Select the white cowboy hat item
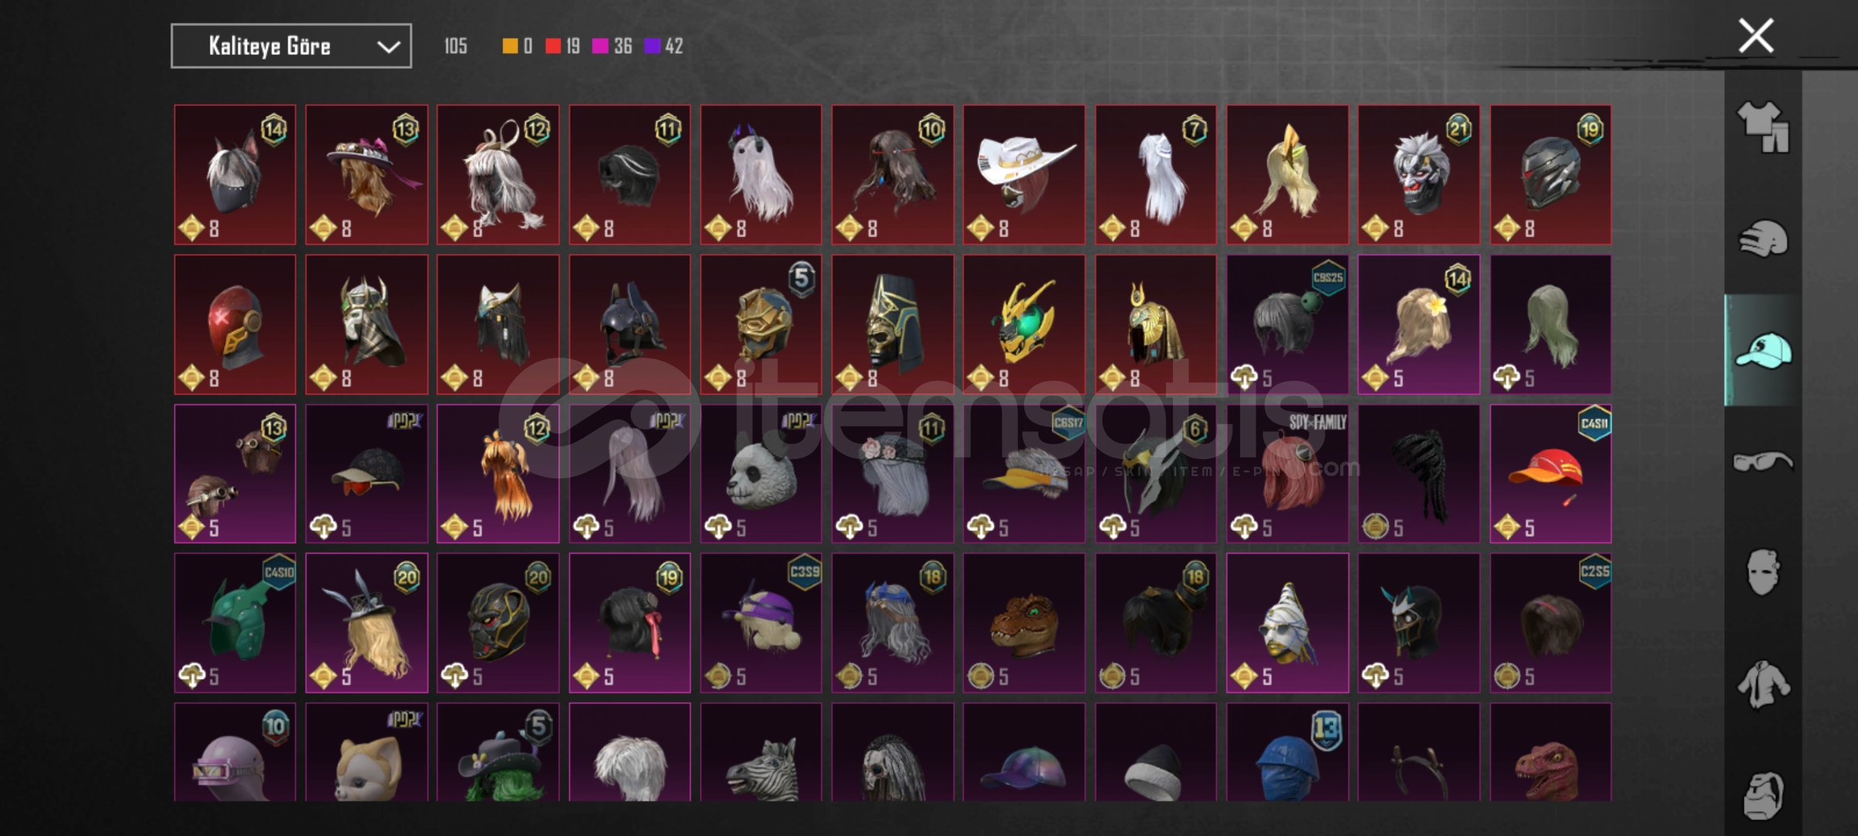Screen dimensions: 1858x836 [x=1024, y=175]
